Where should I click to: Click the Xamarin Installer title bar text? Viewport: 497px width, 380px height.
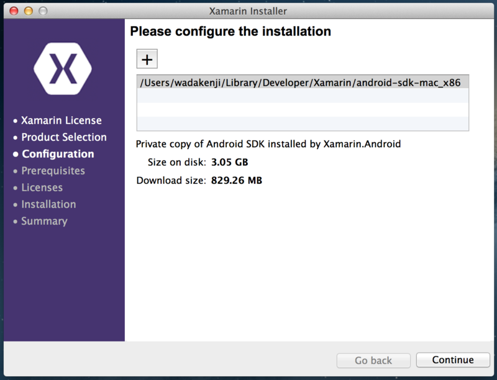[x=248, y=11]
